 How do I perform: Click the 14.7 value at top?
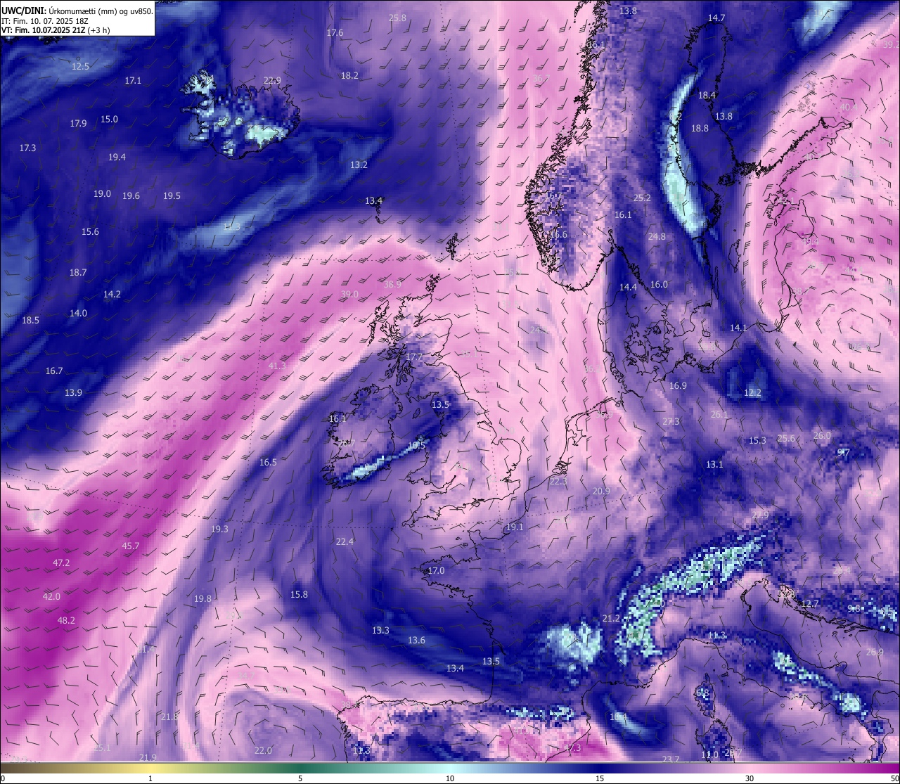click(x=716, y=18)
